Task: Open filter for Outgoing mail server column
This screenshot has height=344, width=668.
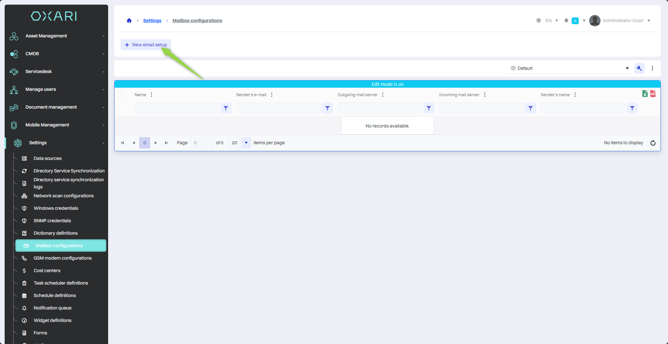Action: [429, 108]
